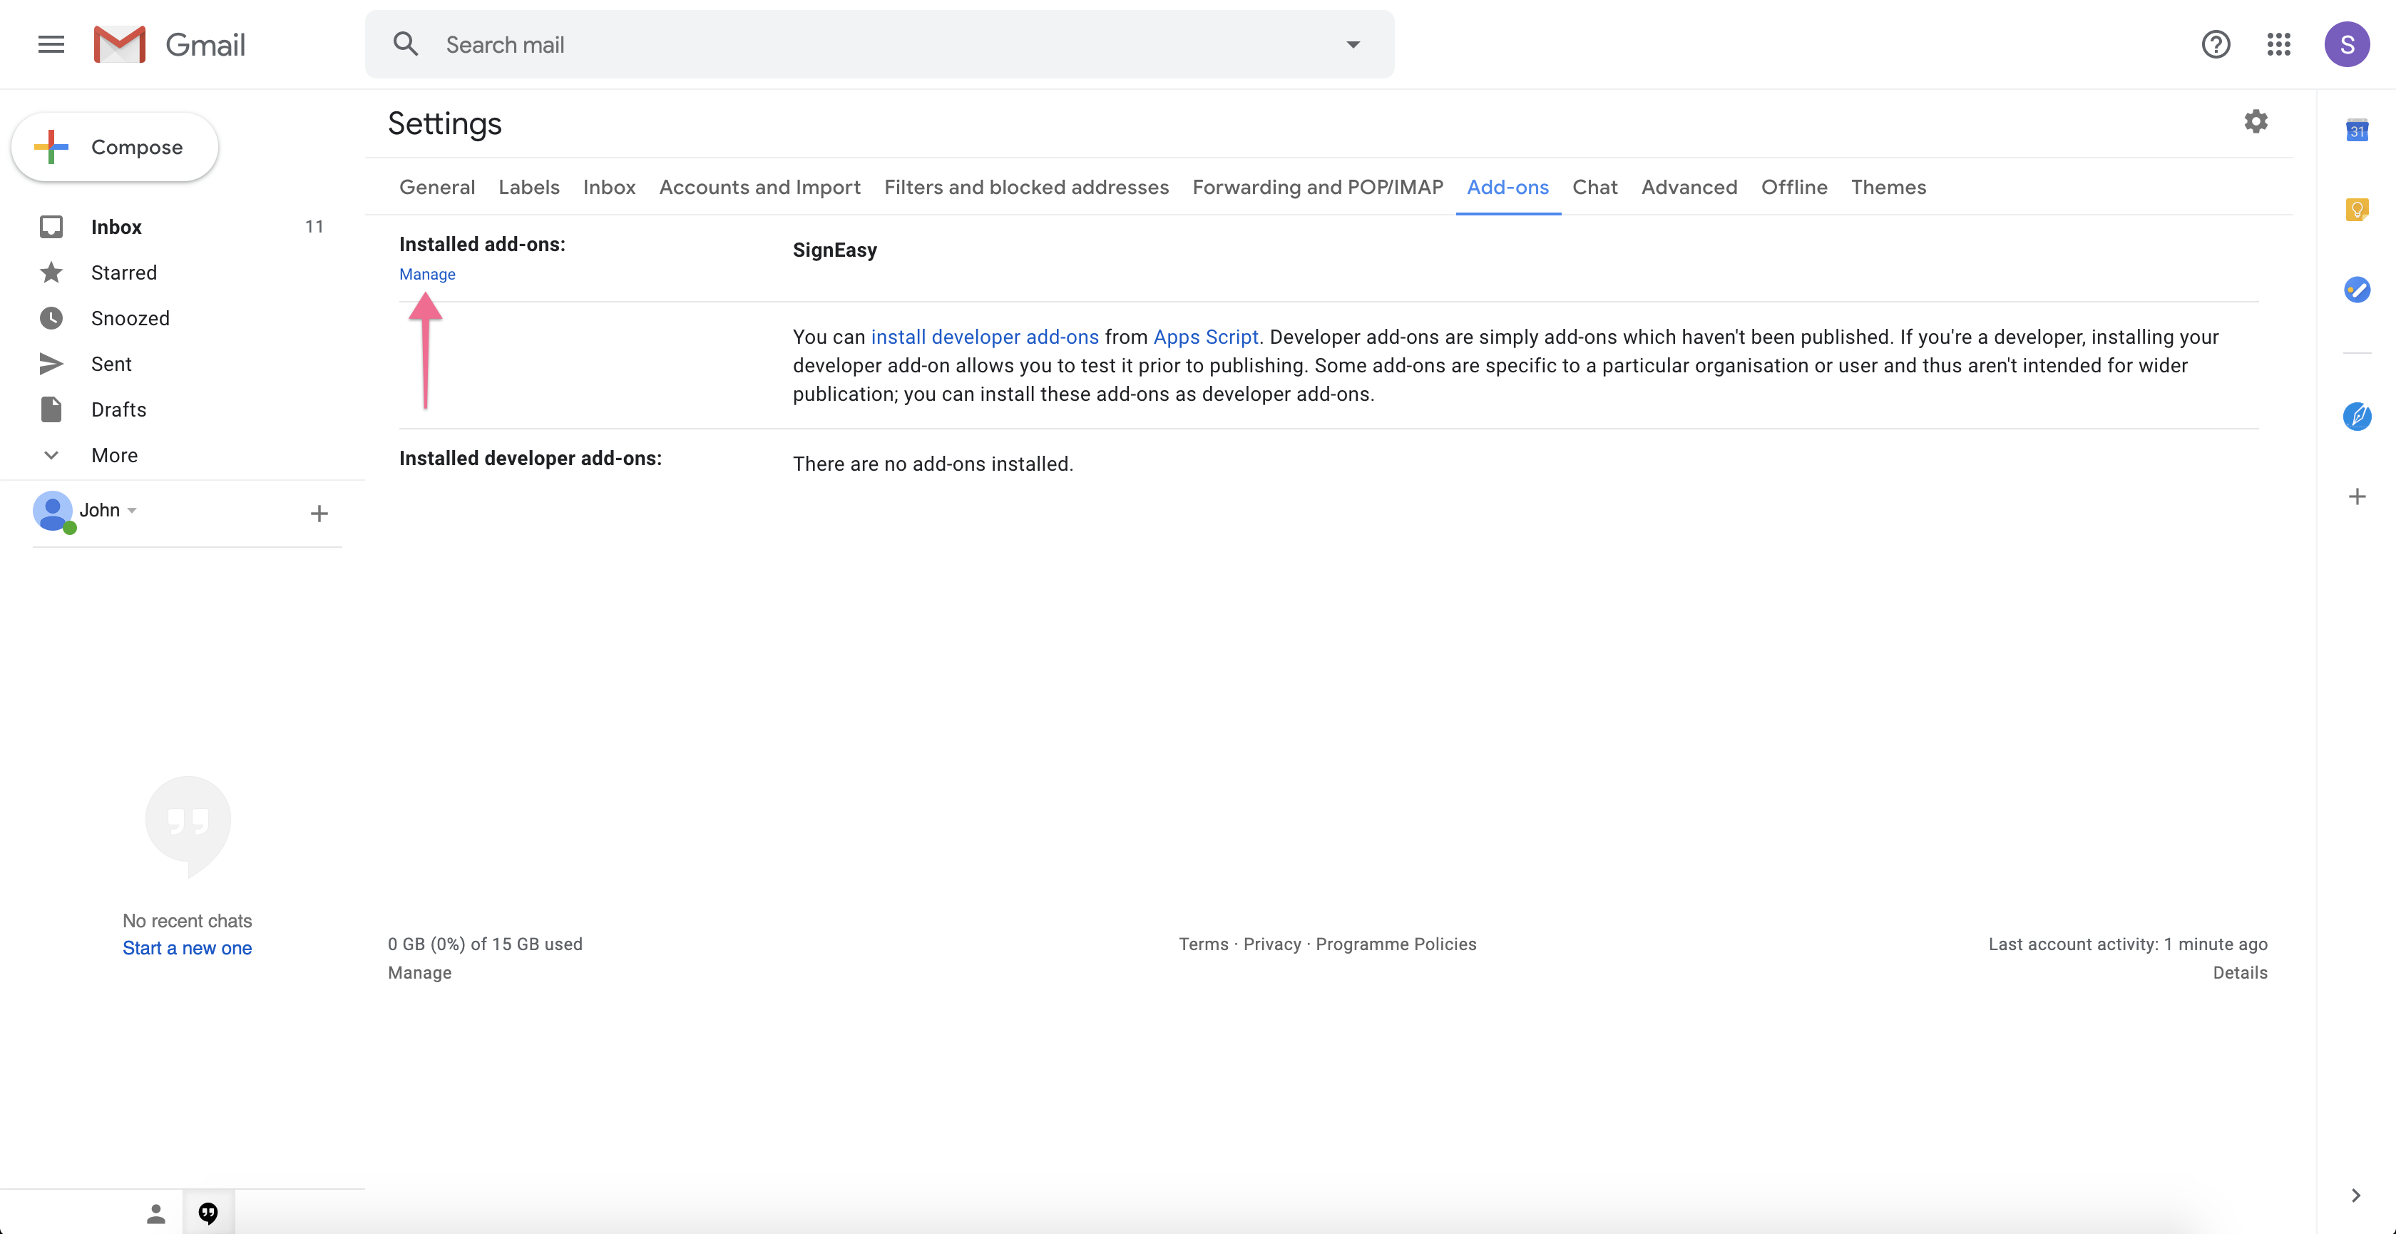The image size is (2396, 1234).
Task: Click the Inbox unread count 11
Action: 314,227
